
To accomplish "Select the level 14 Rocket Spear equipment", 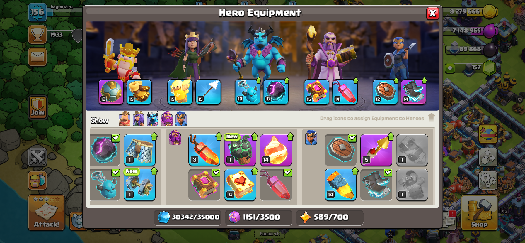I will pyautogui.click(x=340, y=185).
